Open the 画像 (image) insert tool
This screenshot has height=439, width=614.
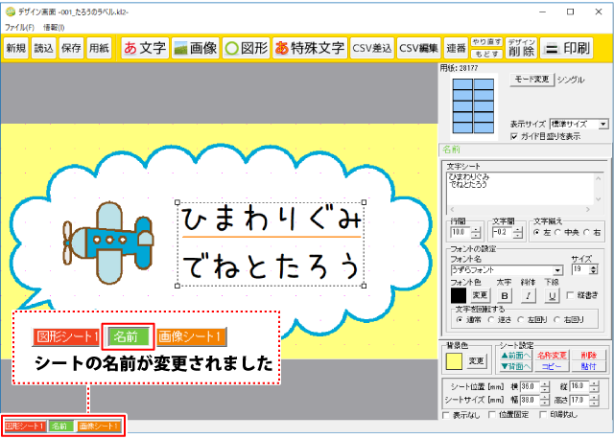coord(195,47)
